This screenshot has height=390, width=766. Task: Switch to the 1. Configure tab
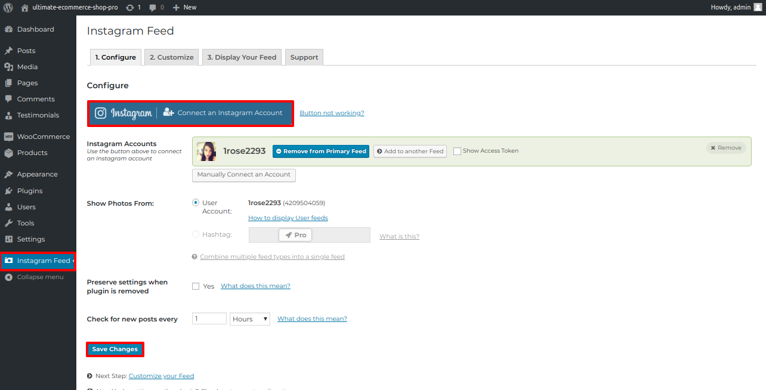click(x=116, y=57)
